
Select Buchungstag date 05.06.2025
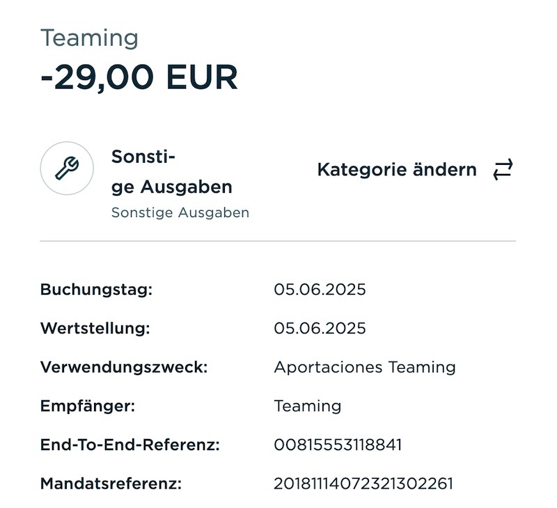(320, 289)
